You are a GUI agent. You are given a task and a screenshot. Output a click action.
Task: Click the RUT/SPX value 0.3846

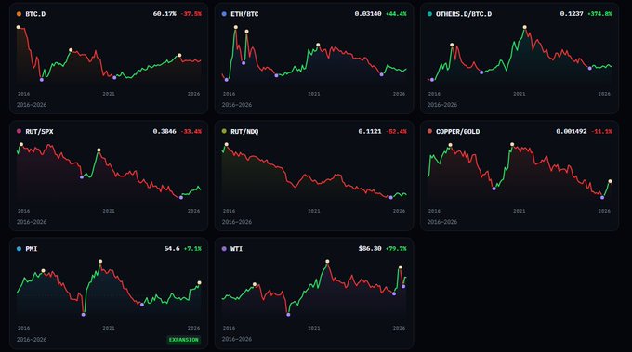pyautogui.click(x=165, y=131)
